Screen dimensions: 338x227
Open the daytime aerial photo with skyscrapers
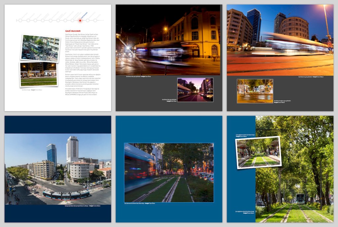coord(58,169)
